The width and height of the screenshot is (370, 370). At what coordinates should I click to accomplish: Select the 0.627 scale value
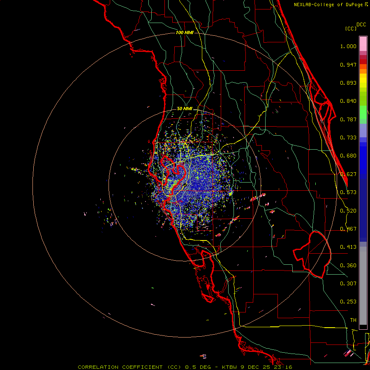tap(348, 174)
